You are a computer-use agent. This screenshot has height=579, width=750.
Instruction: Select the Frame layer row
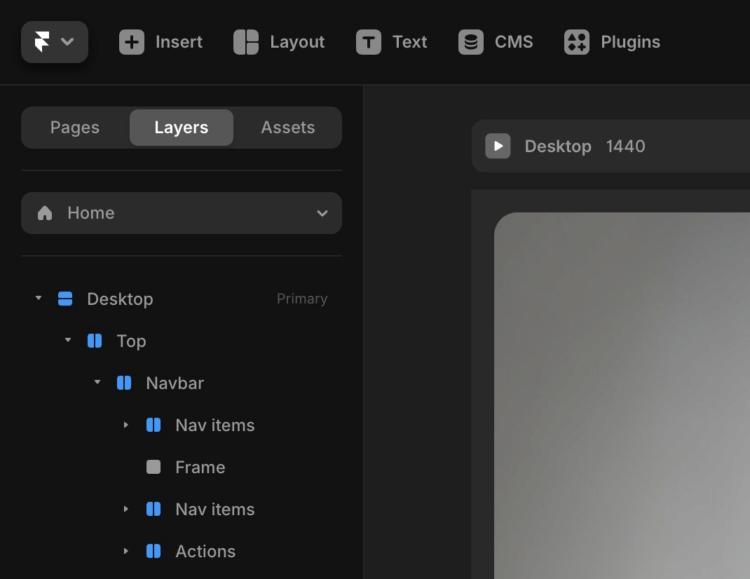pos(182,467)
